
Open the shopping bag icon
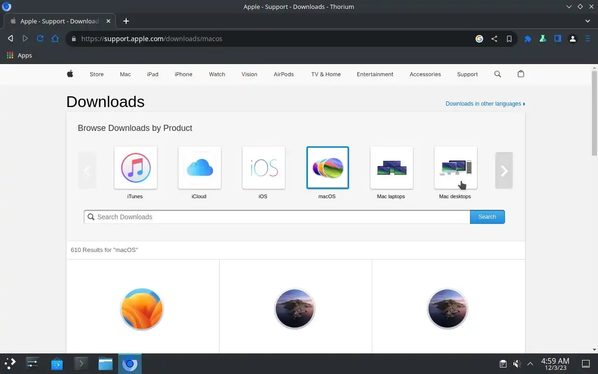[521, 74]
